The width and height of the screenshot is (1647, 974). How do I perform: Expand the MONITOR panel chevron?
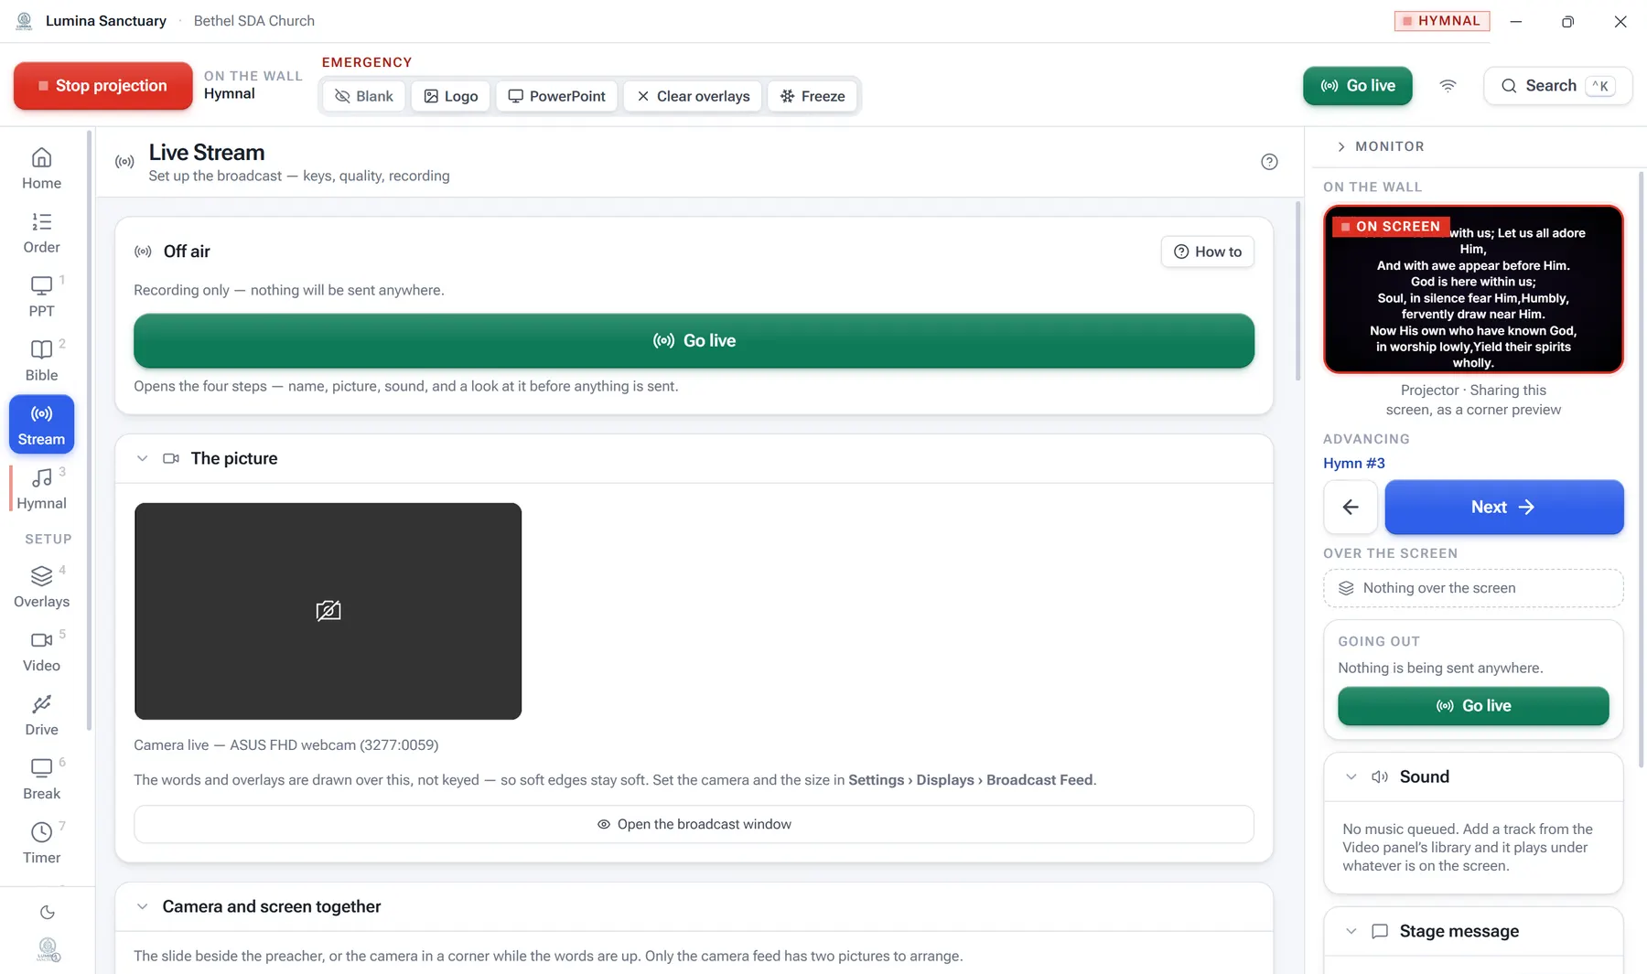[x=1341, y=146]
